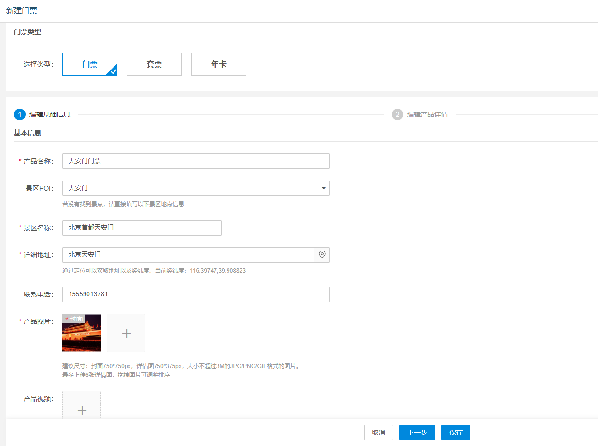
Task: Click the 下一步 button
Action: [x=417, y=432]
